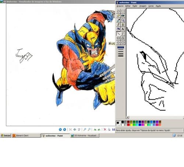Pick the Text tool (letter A)

tap(123, 29)
